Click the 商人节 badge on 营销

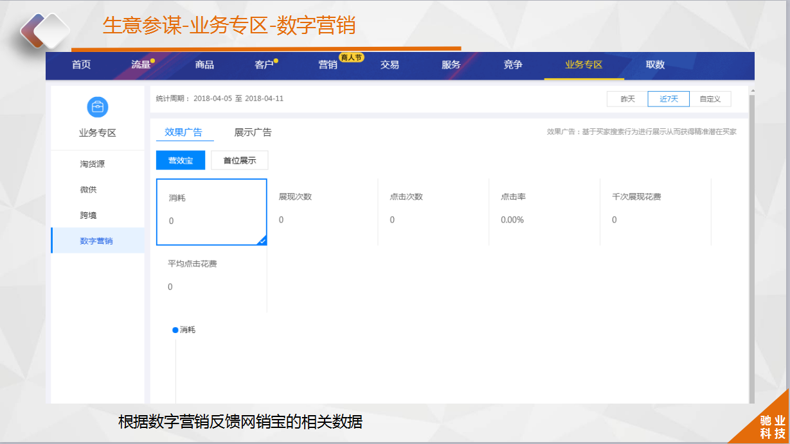[352, 58]
